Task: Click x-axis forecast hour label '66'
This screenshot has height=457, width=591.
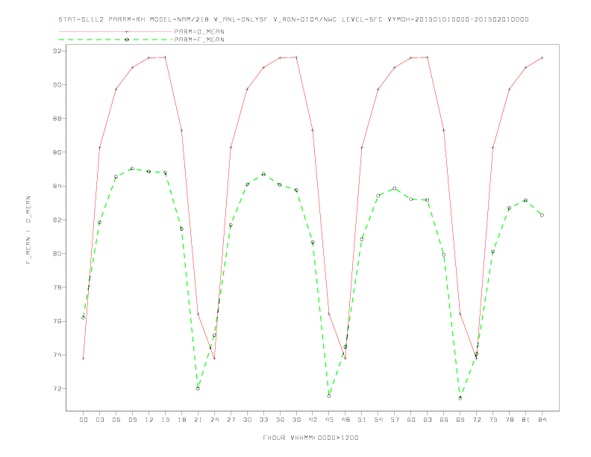Action: pyautogui.click(x=444, y=420)
